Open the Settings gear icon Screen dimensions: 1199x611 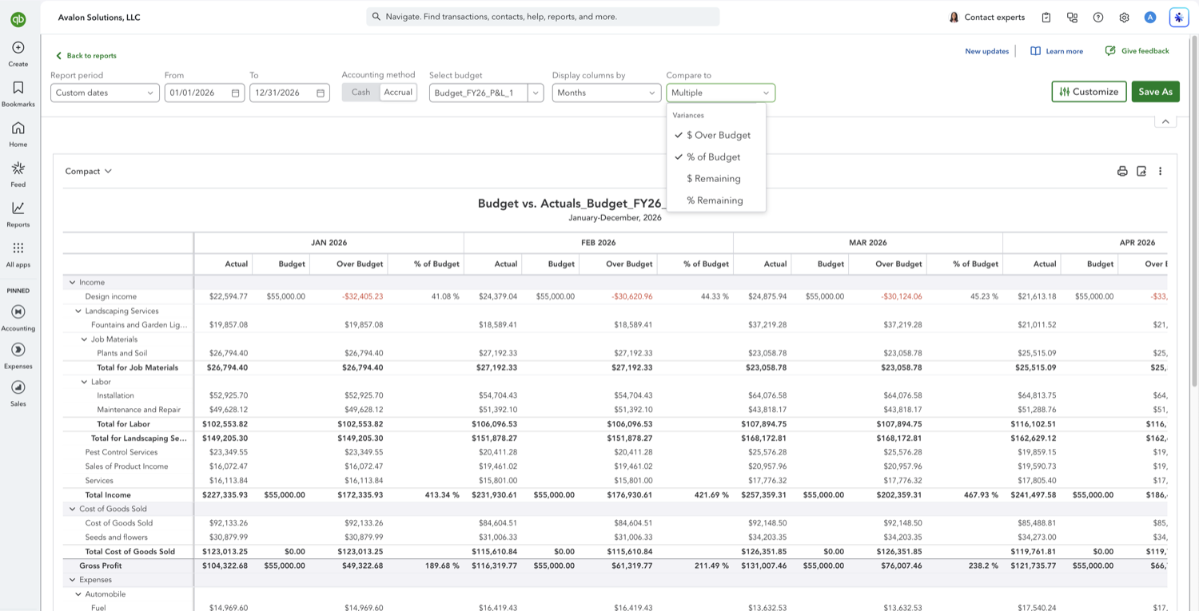coord(1124,18)
